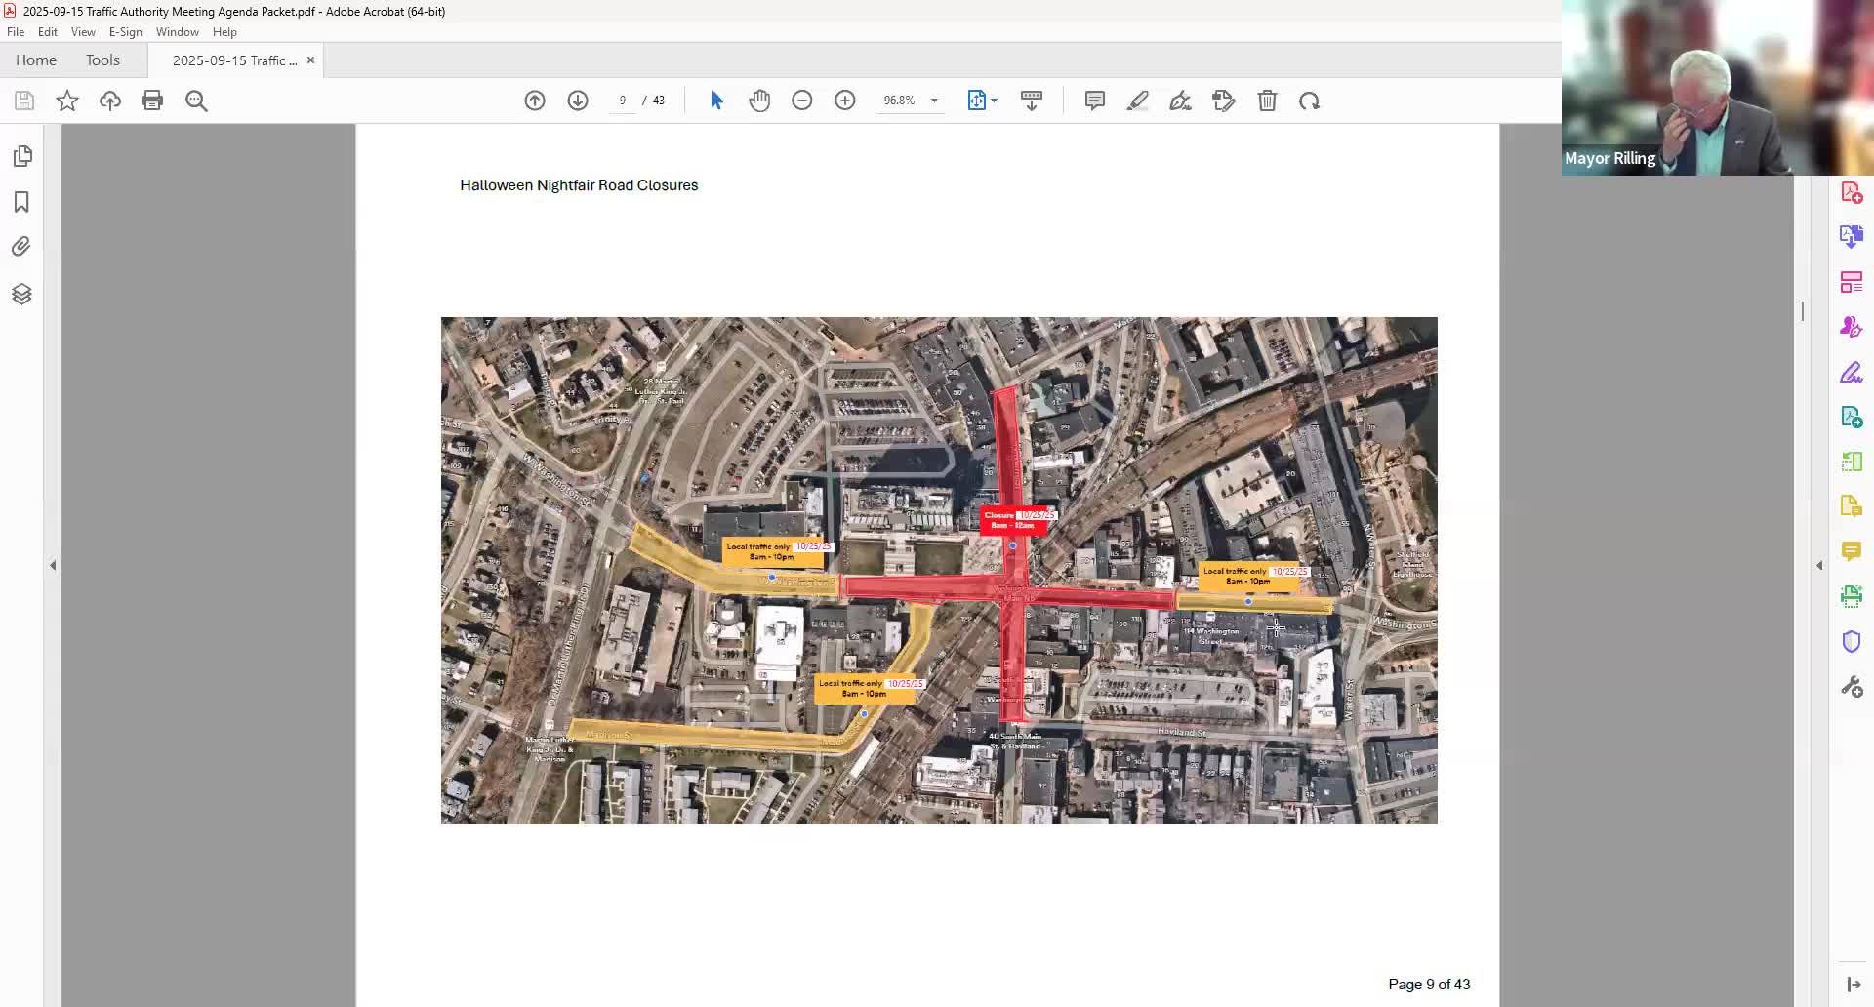This screenshot has height=1007, width=1874.
Task: Zoom in with the plus button
Action: (x=845, y=101)
